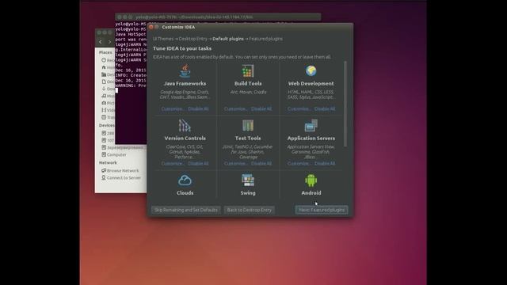Customize Application Servers plugins
Screen dimensions: 507x285
tap(299, 164)
